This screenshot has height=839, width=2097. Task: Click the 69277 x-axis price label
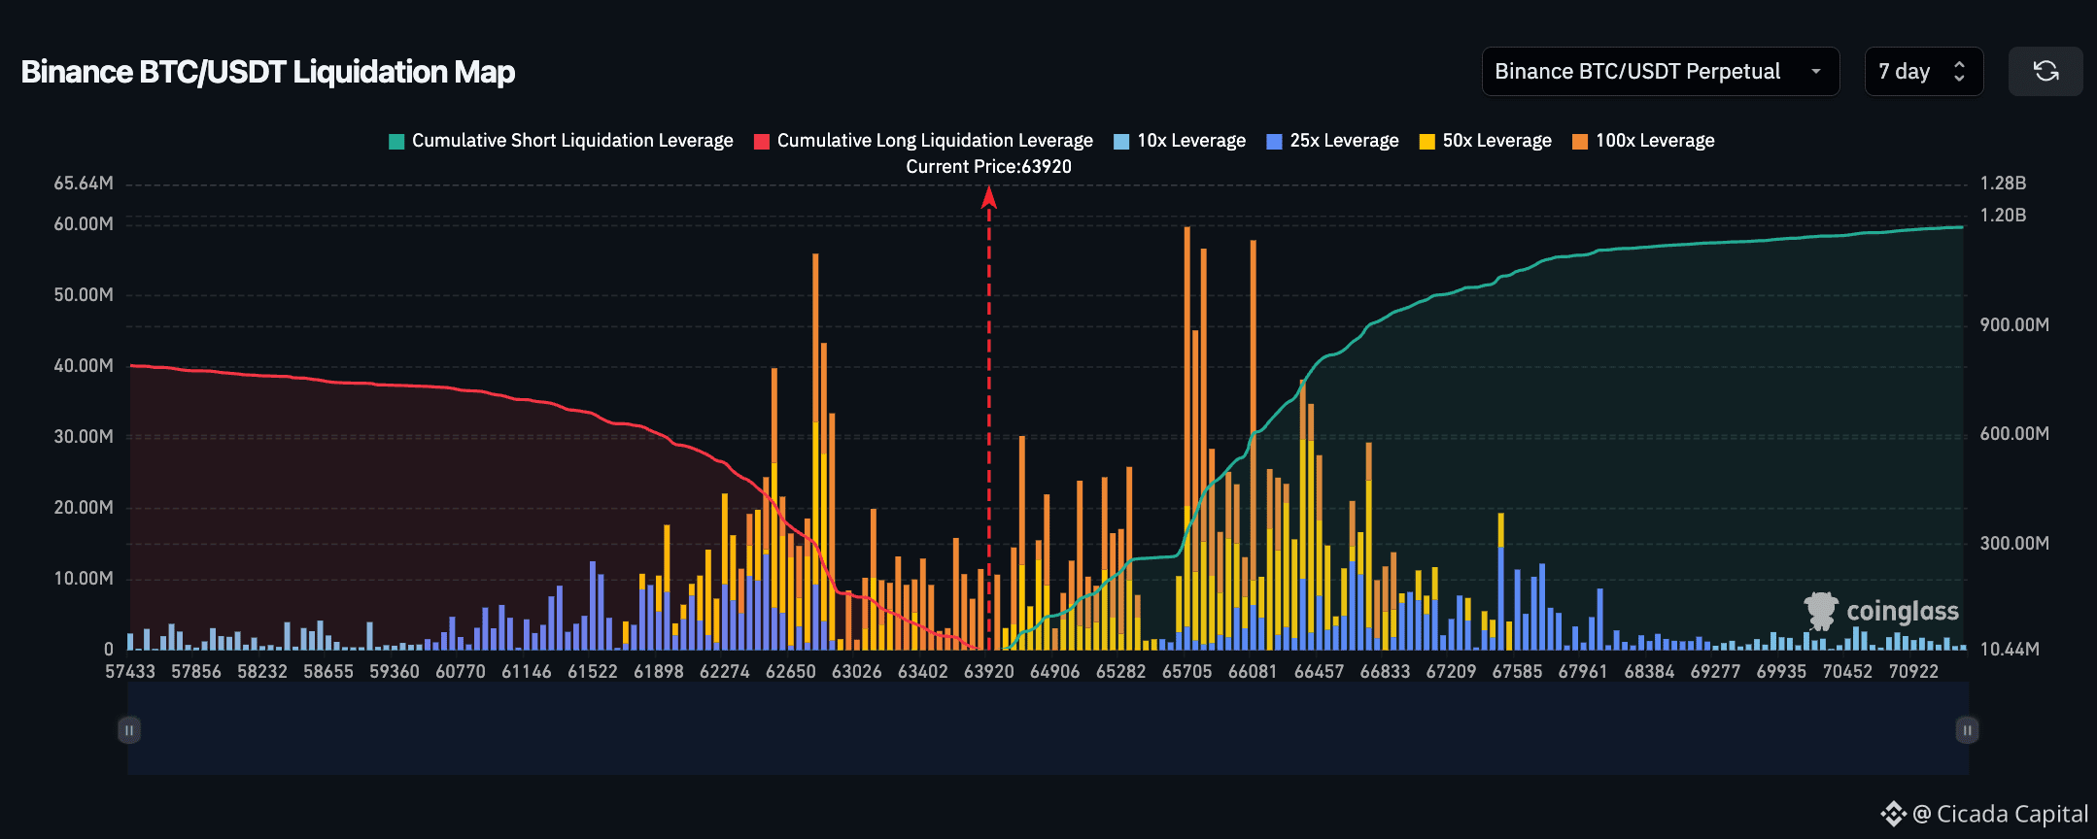tap(1715, 672)
